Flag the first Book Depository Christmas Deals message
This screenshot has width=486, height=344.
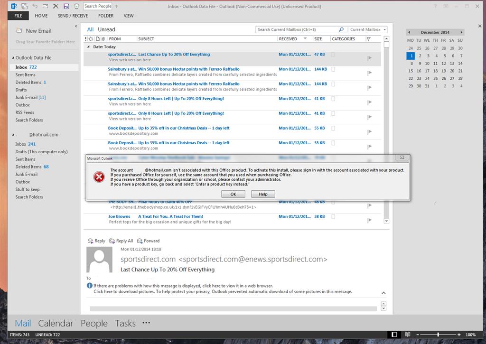click(369, 132)
